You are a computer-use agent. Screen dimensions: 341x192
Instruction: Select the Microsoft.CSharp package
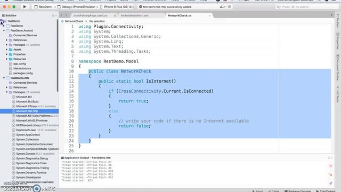27,106
